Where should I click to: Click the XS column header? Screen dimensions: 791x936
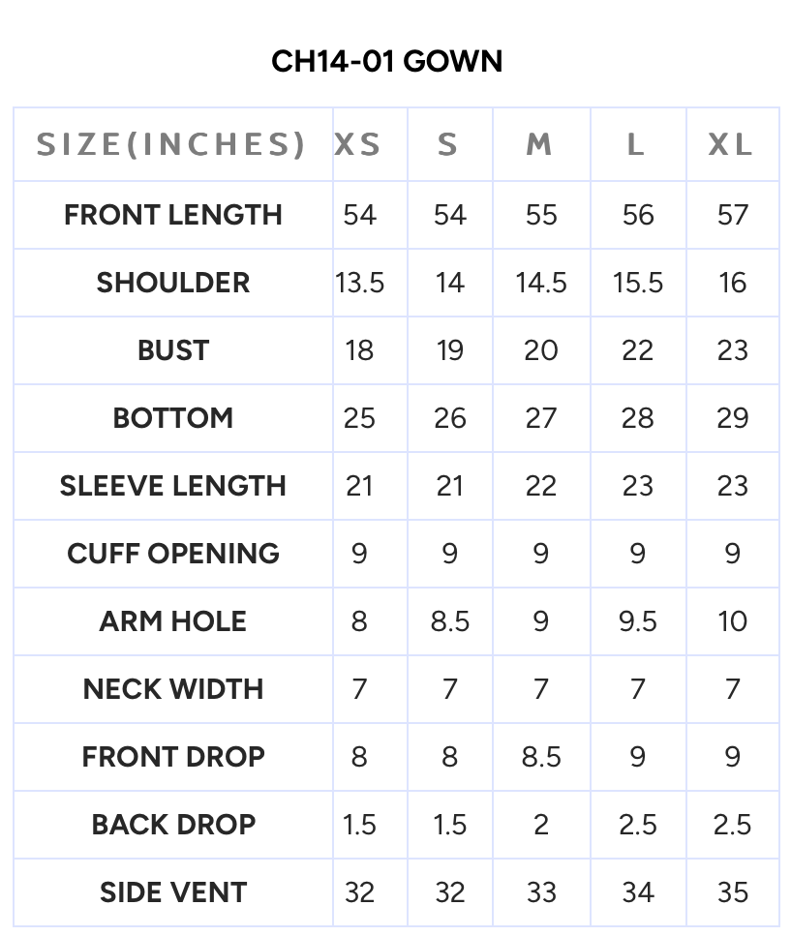[x=358, y=145]
